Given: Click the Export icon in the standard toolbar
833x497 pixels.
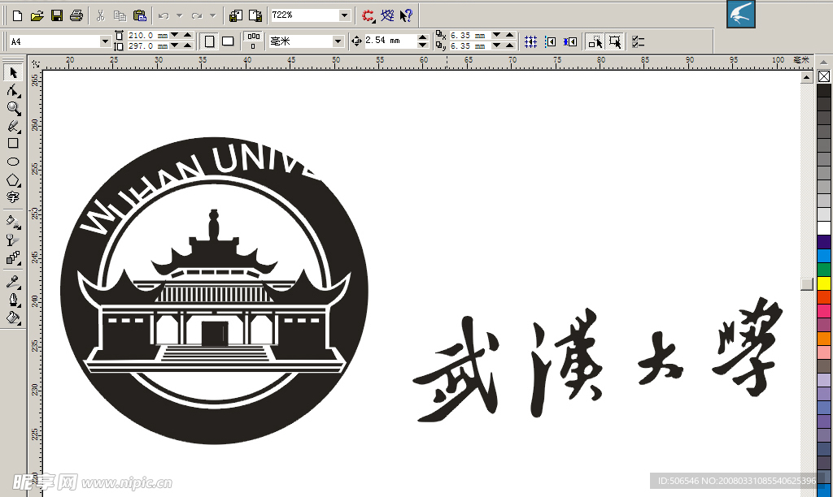Looking at the screenshot, I should tap(255, 16).
